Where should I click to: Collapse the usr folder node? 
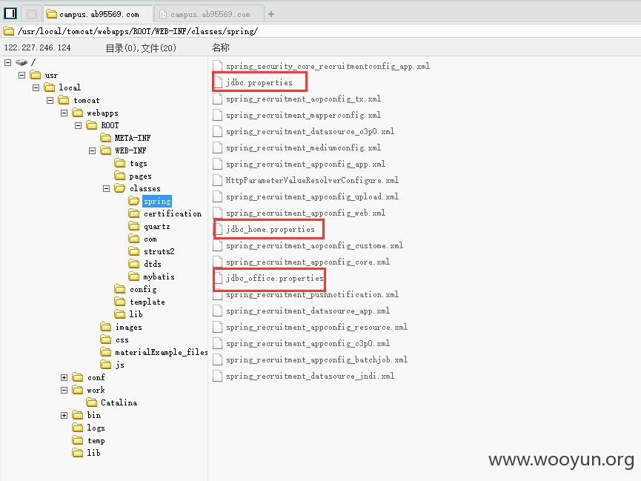pos(21,76)
